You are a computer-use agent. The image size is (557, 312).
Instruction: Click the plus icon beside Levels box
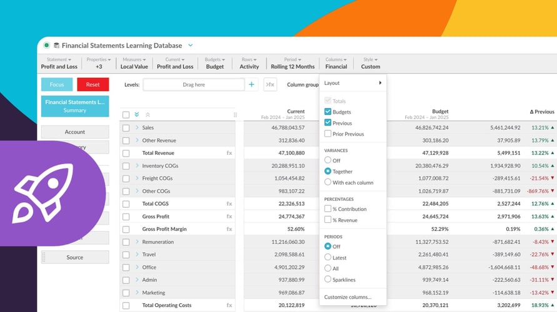(251, 84)
